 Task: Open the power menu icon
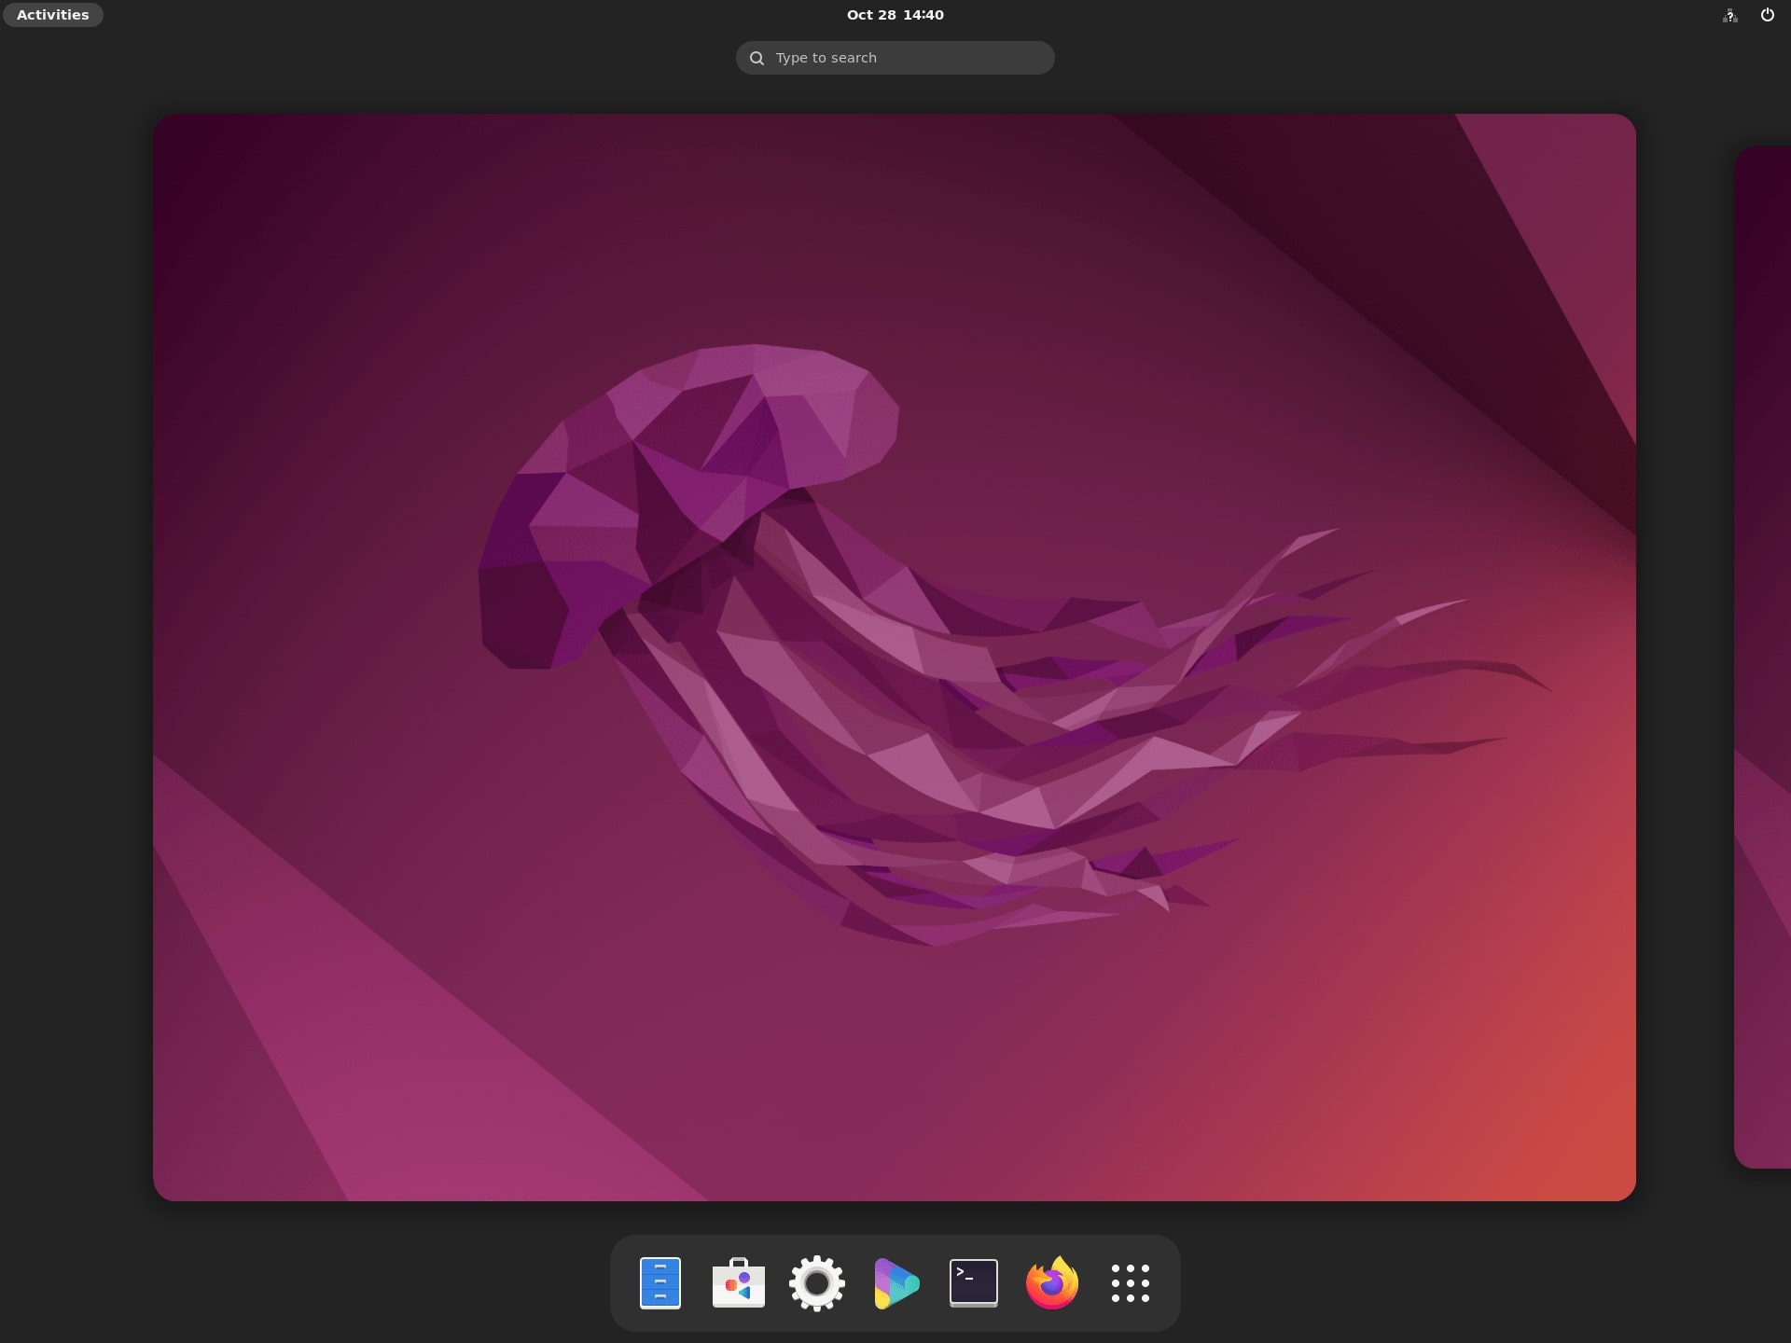click(x=1768, y=15)
